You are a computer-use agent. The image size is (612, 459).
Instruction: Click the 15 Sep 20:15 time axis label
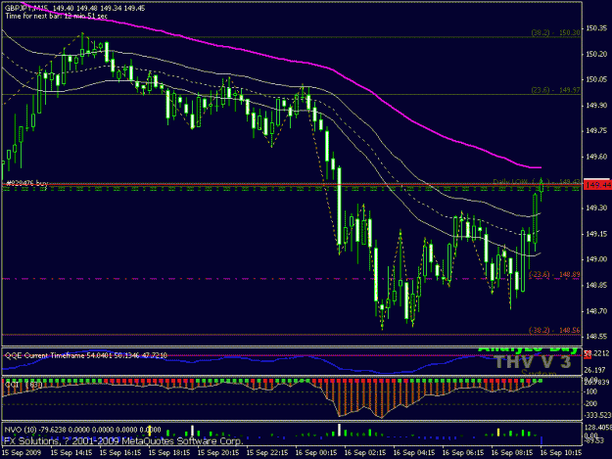(218, 453)
